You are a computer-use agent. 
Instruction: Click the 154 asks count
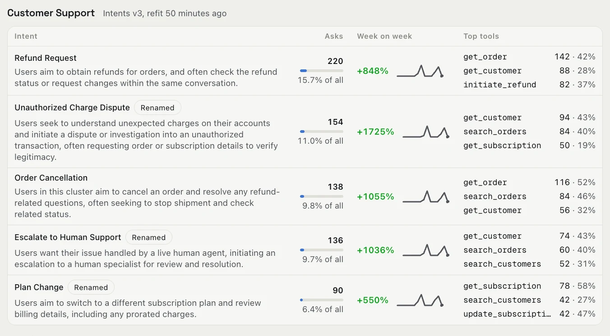click(335, 122)
